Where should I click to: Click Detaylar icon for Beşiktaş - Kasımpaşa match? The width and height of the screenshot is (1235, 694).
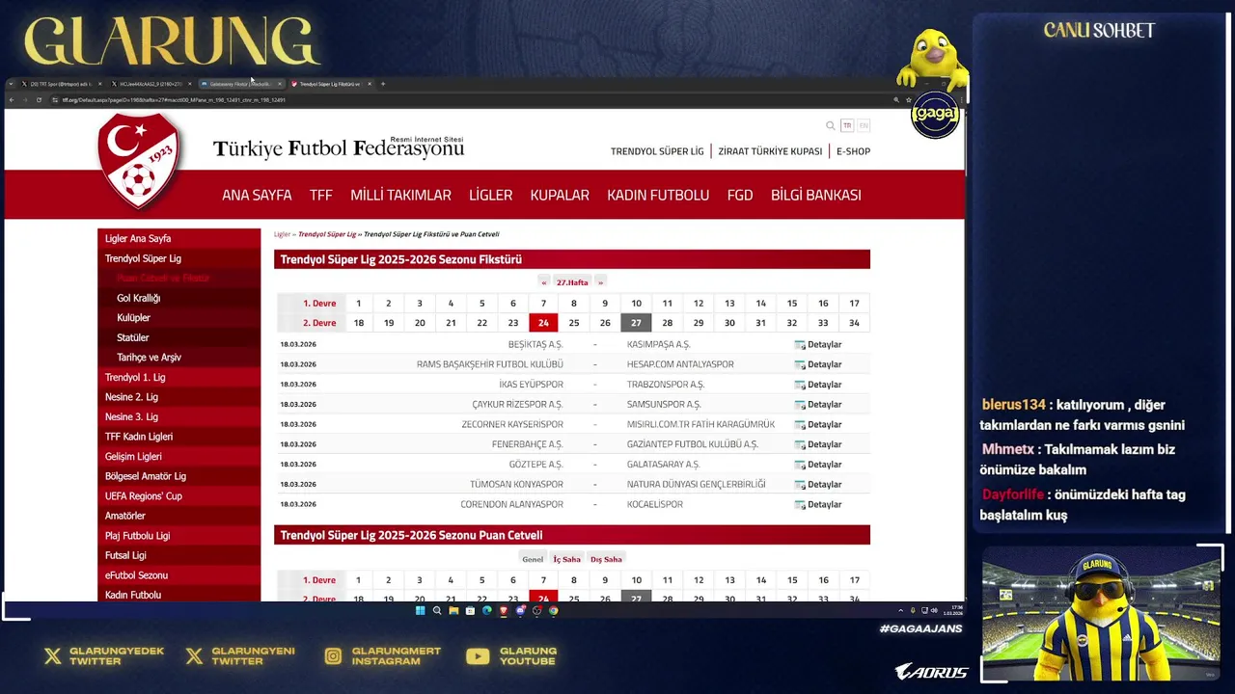coord(800,345)
